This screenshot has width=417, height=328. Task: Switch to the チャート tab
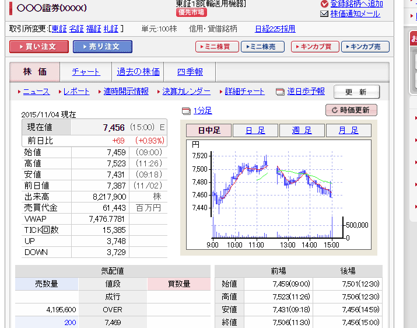tap(86, 72)
